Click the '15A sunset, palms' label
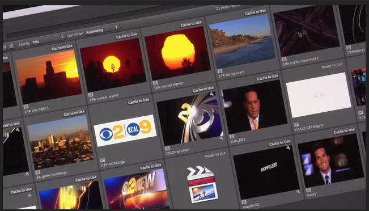 click(104, 98)
